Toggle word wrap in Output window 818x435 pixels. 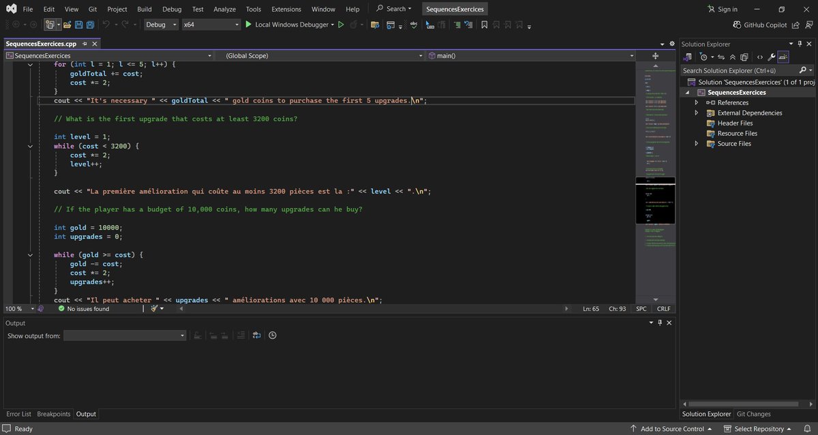click(256, 335)
